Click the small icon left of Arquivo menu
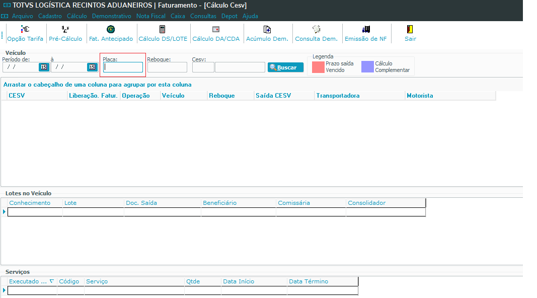 coord(5,16)
